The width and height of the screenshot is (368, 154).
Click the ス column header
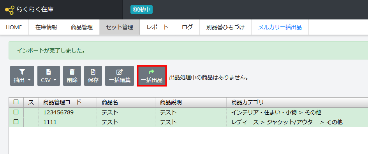click(31, 102)
